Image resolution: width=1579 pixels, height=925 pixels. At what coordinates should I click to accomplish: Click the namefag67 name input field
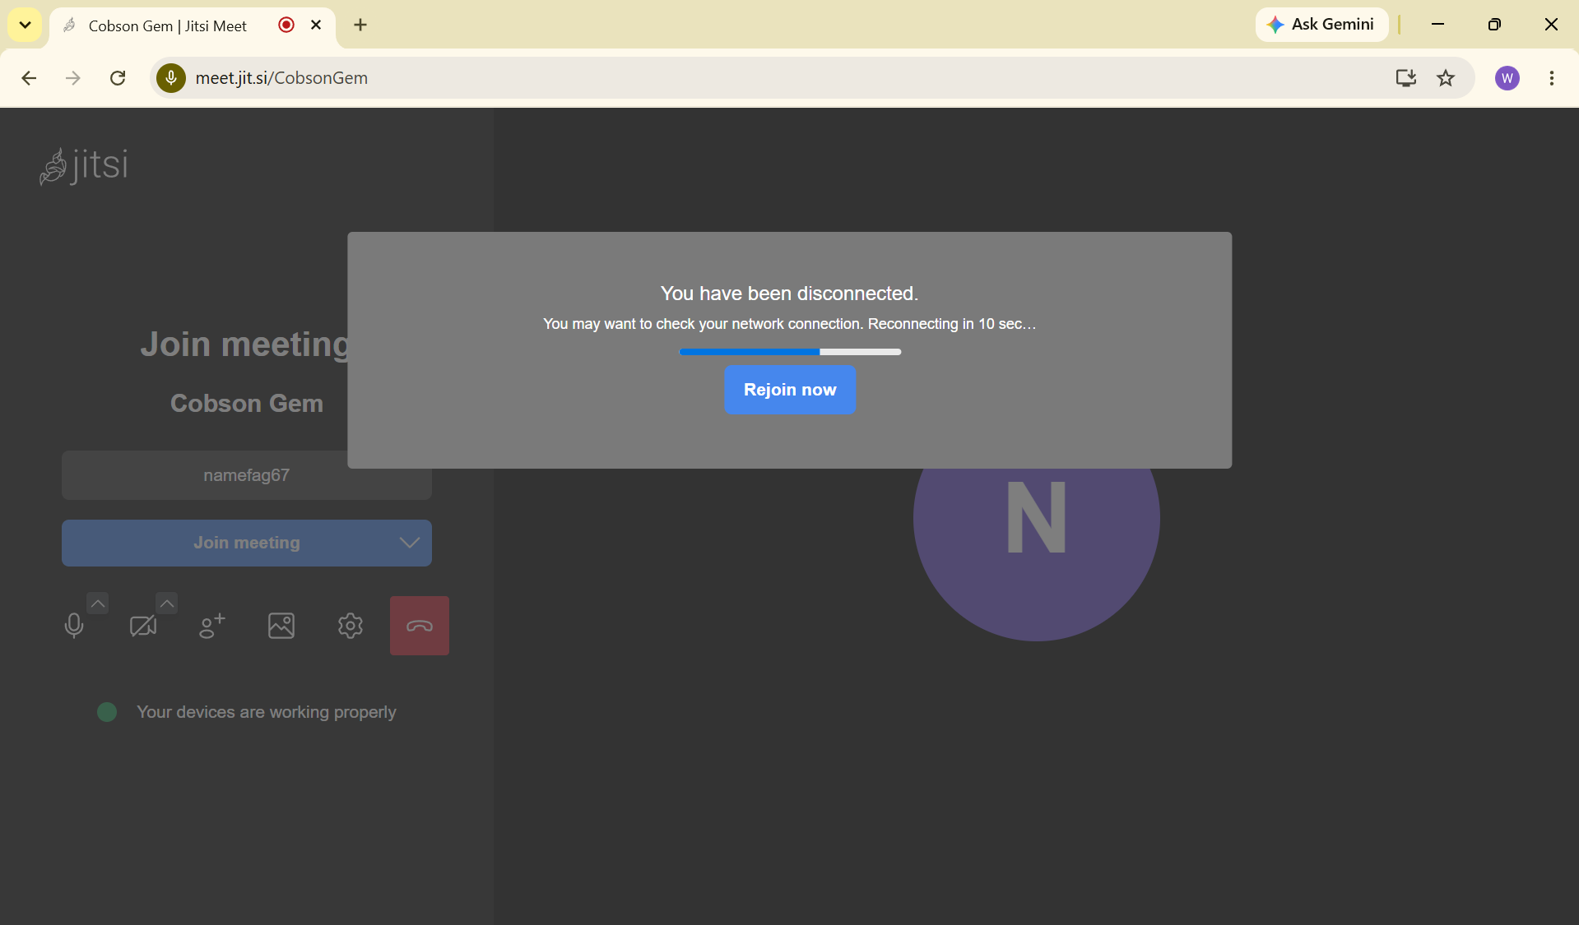[247, 475]
